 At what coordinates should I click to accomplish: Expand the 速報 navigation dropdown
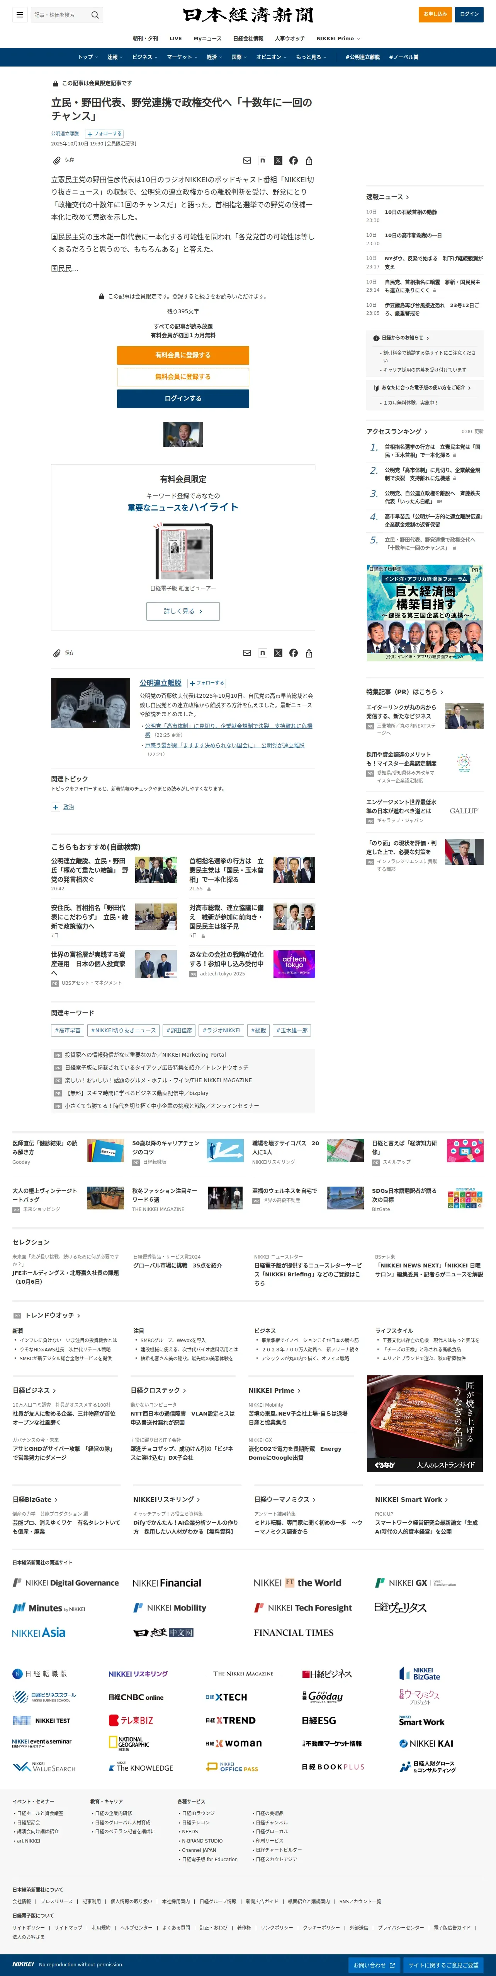click(x=115, y=57)
